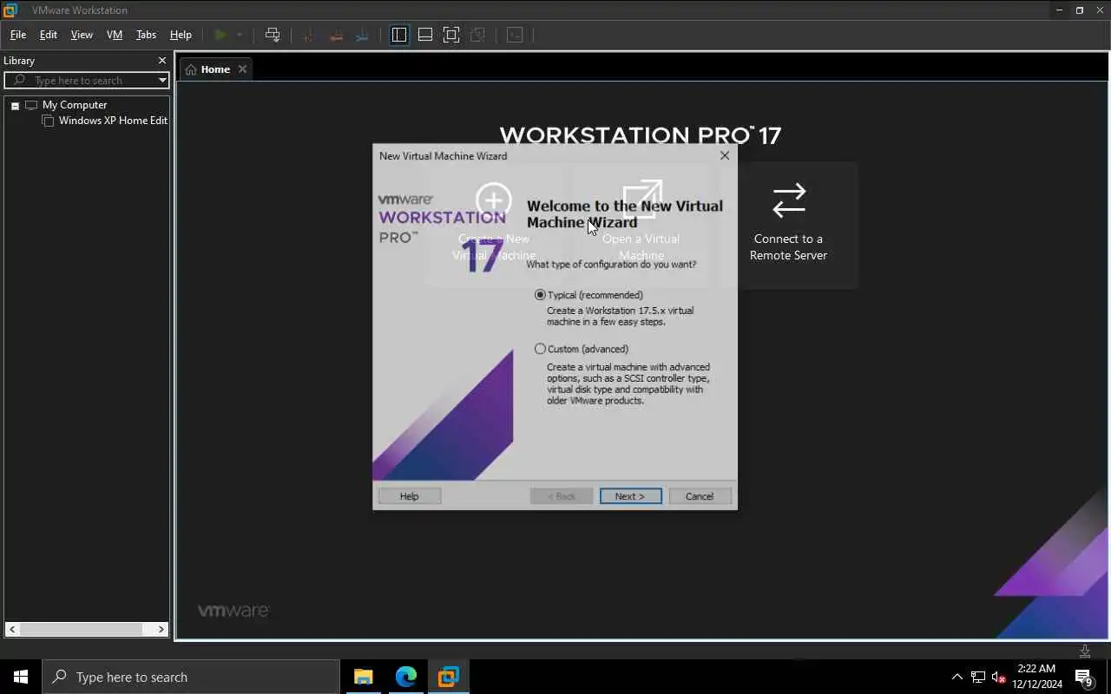Click the Enter Full Screen toolbar icon

coord(451,35)
